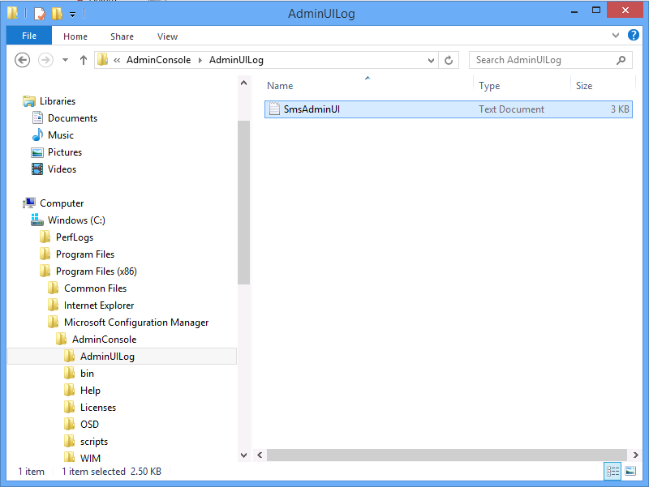
Task: Maximize the AdminUILog window
Action: click(x=596, y=11)
